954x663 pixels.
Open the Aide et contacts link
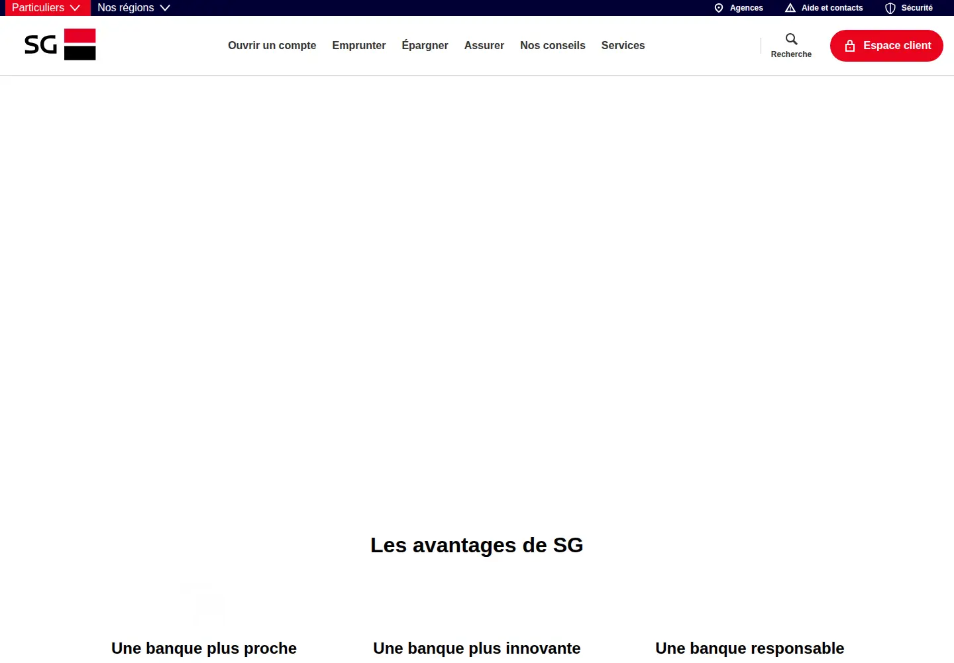click(x=824, y=8)
